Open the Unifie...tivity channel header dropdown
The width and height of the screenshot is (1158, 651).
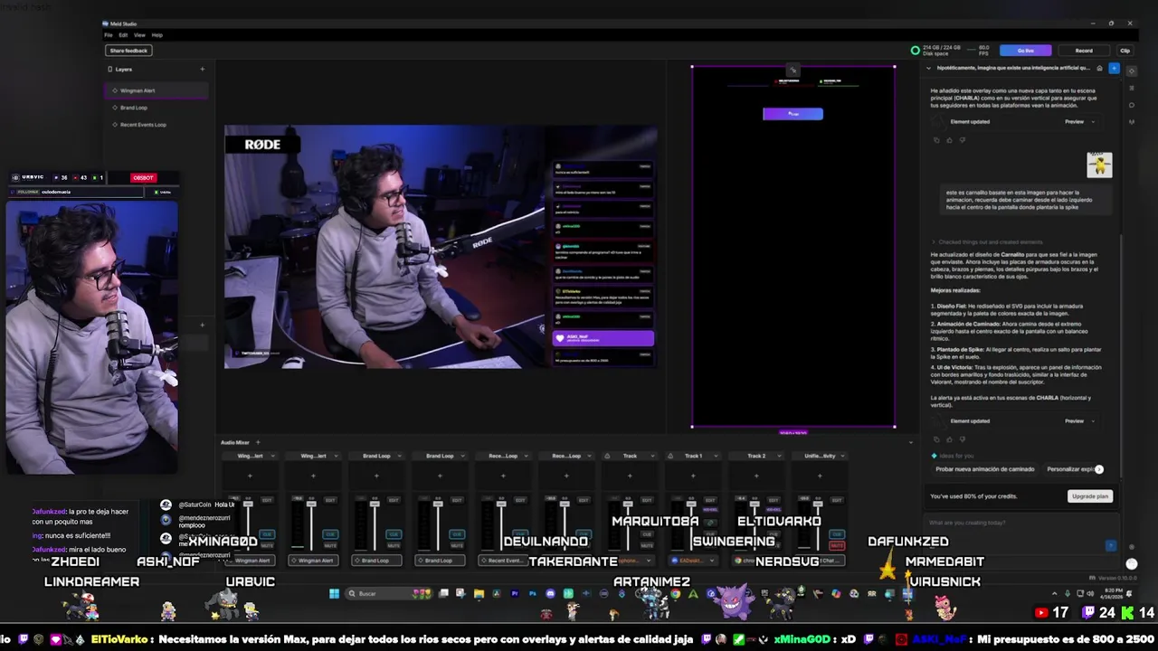842,456
